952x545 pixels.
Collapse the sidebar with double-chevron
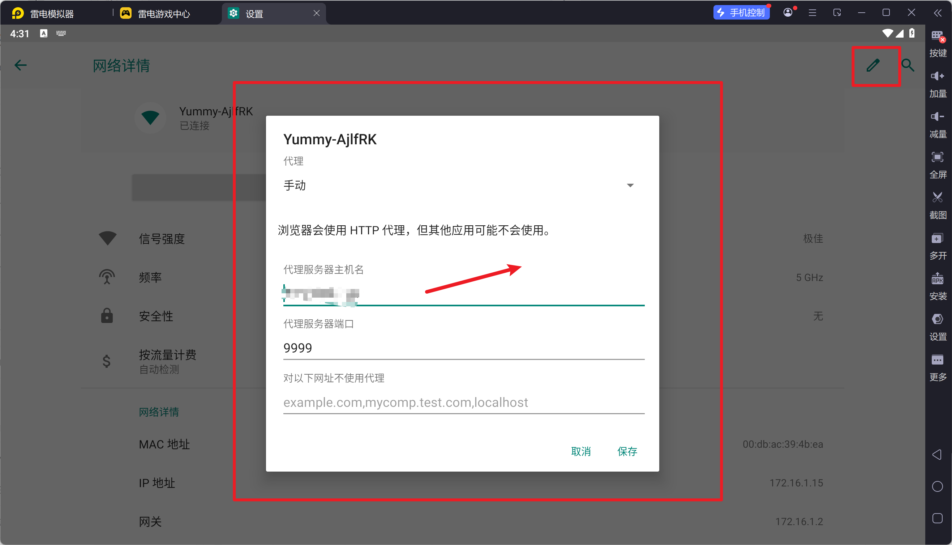(938, 13)
